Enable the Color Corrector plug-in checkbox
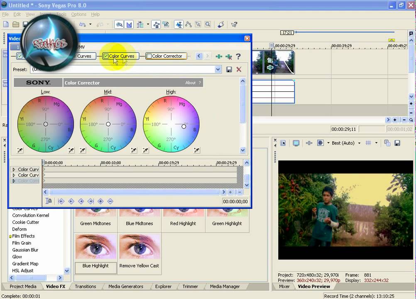The width and height of the screenshot is (416, 299). point(149,56)
